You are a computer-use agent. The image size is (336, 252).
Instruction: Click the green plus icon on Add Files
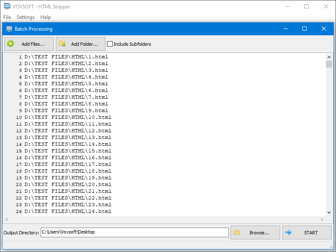click(11, 44)
